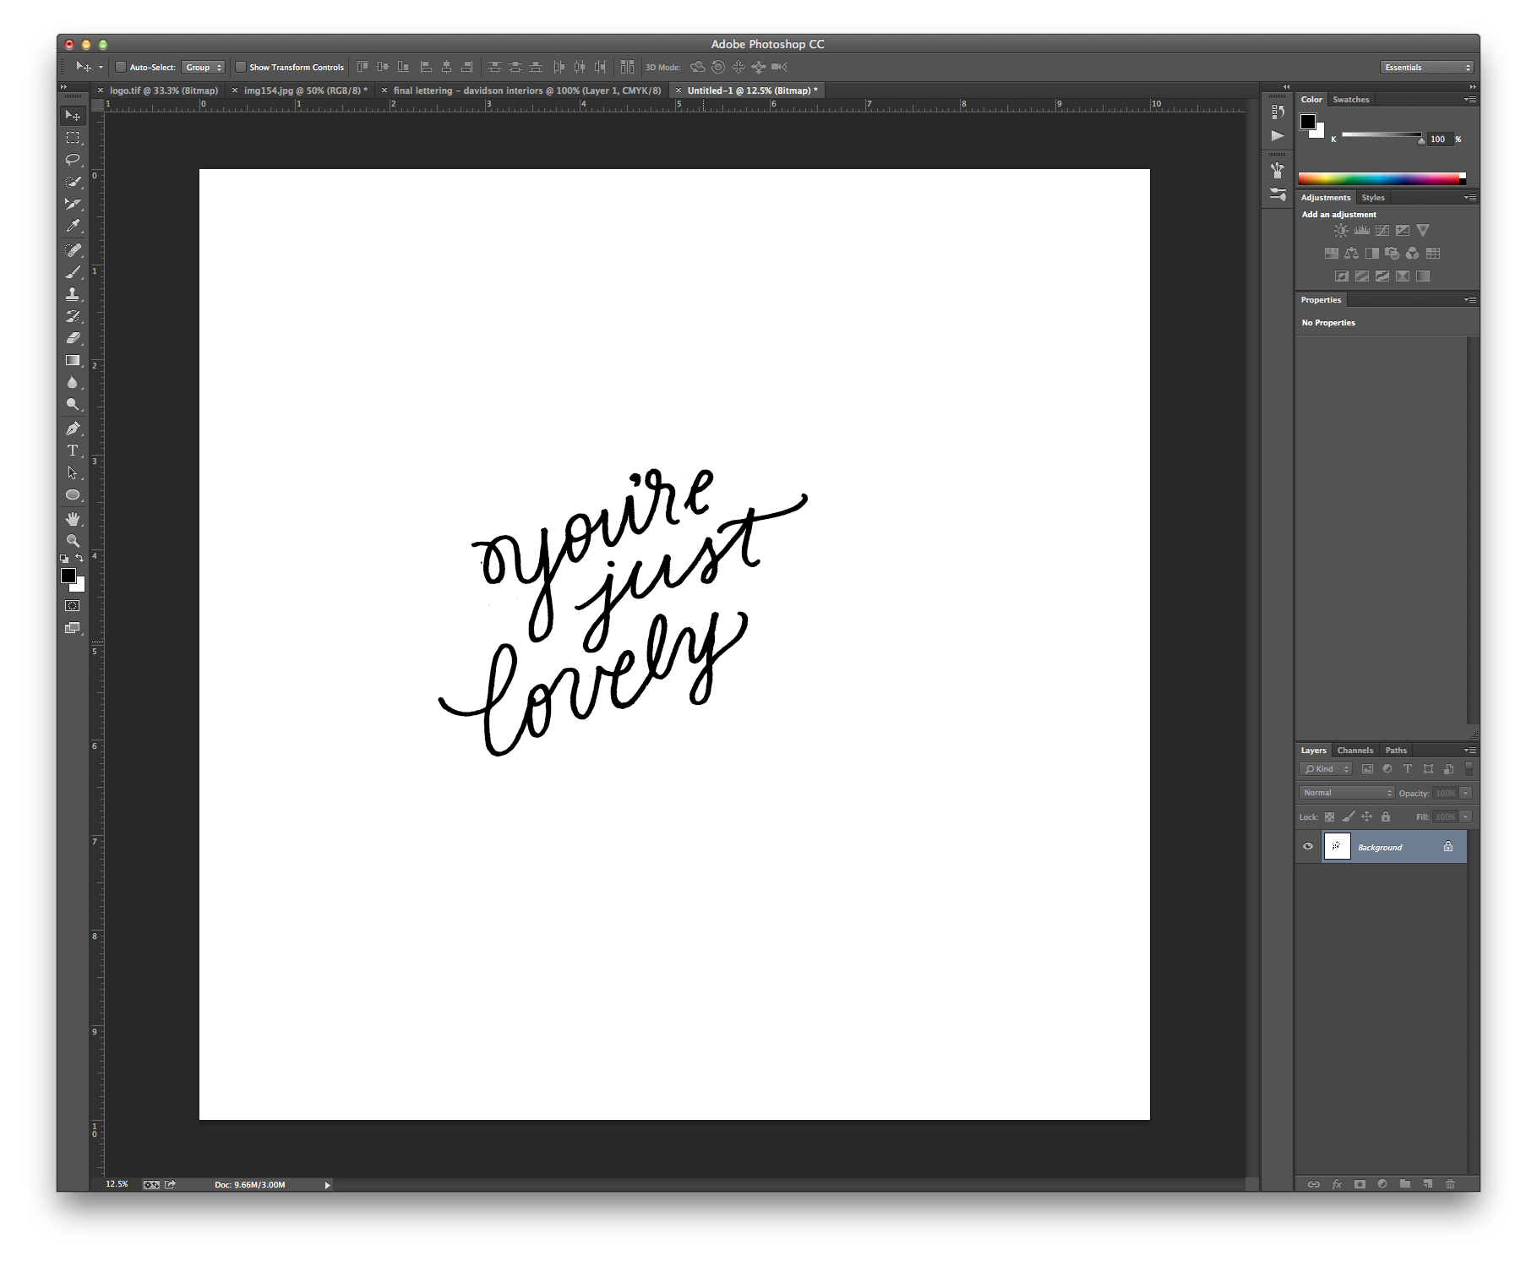Screen dimensions: 1537x1267
Task: Switch to the Swatches tab
Action: [x=1350, y=99]
